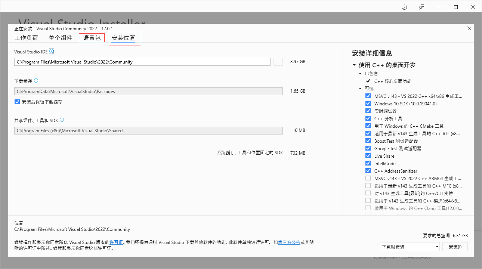Click 要求的总空间 6.31 GB text

(x=445, y=236)
